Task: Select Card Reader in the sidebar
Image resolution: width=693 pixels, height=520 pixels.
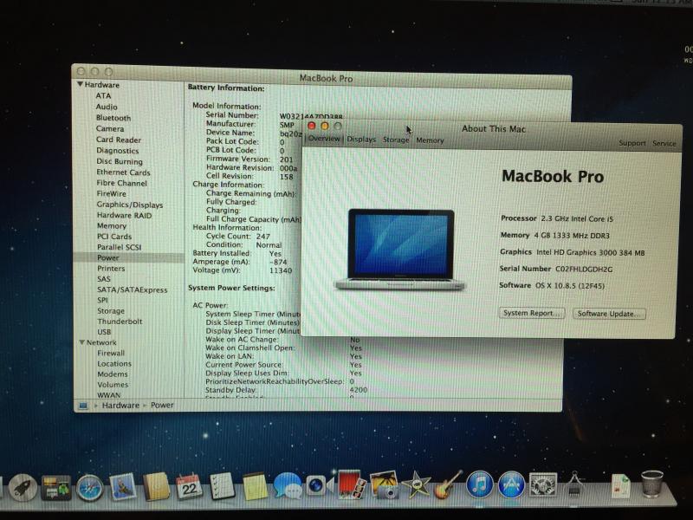Action: 119,140
